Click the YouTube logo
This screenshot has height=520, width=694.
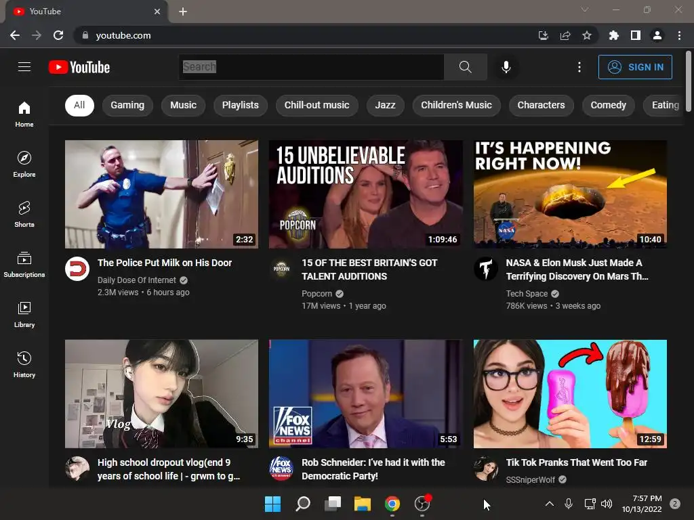pyautogui.click(x=79, y=67)
